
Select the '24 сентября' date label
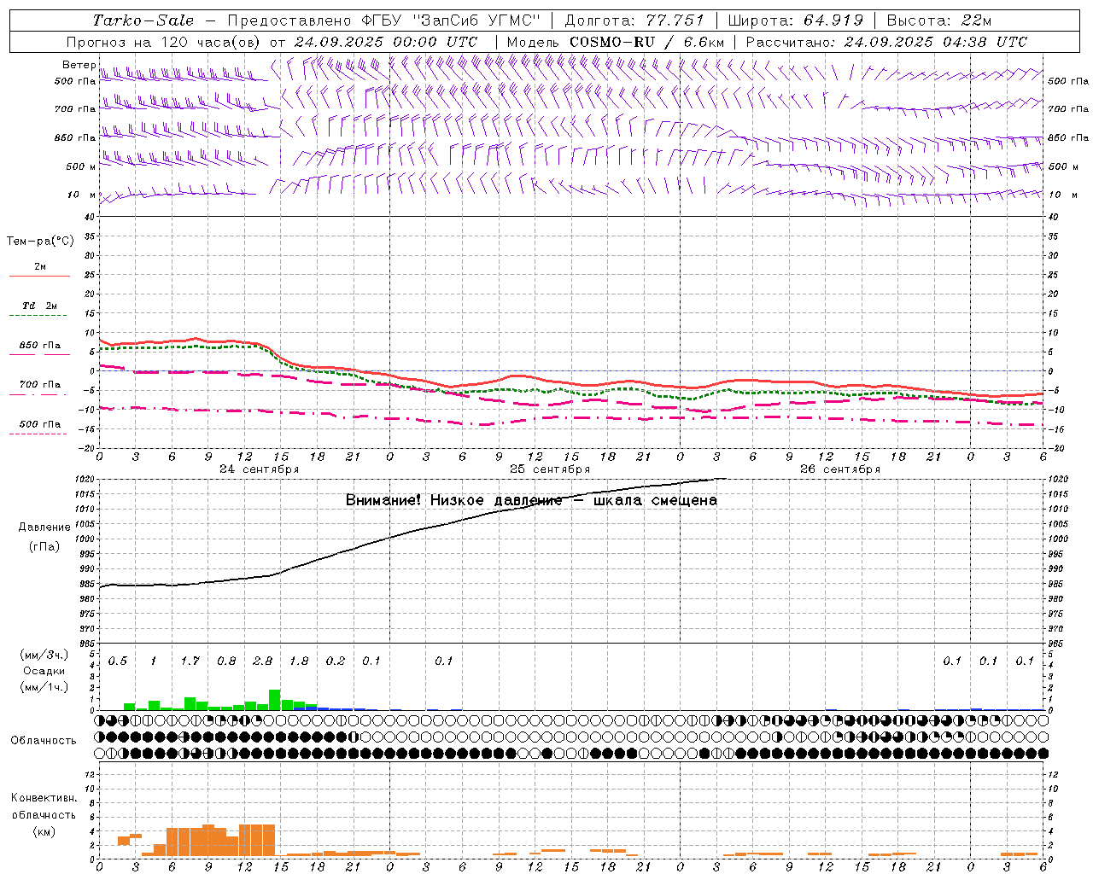click(259, 469)
